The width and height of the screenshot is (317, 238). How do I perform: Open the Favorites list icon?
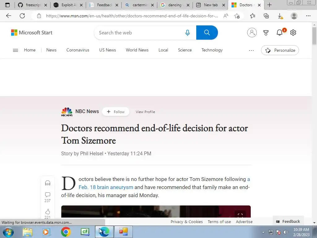pyautogui.click(x=253, y=16)
